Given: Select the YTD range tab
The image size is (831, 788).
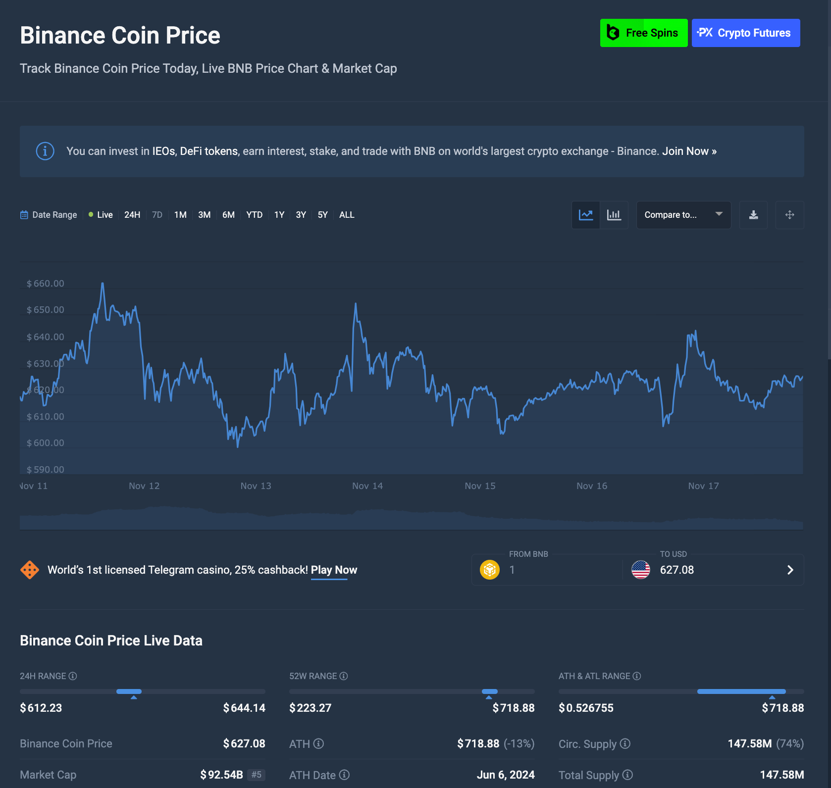Looking at the screenshot, I should pos(255,215).
